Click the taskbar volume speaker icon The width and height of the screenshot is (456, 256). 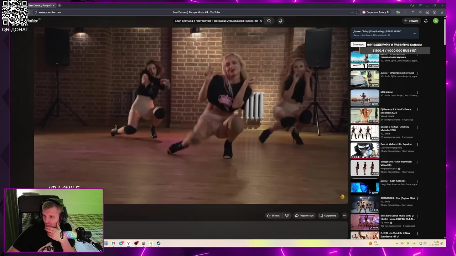(425, 244)
